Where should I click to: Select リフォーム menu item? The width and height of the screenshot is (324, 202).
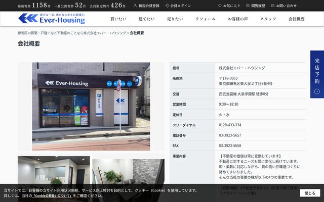(x=206, y=19)
